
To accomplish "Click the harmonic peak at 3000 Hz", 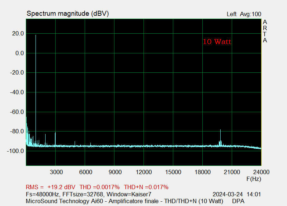I will [55, 139].
